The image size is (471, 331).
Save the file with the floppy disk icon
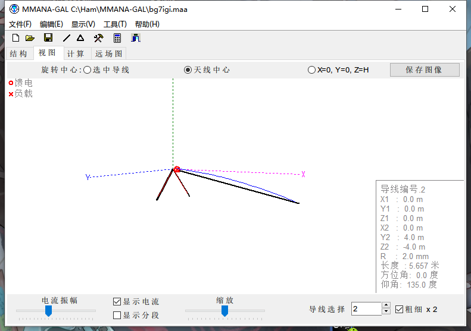(48, 38)
